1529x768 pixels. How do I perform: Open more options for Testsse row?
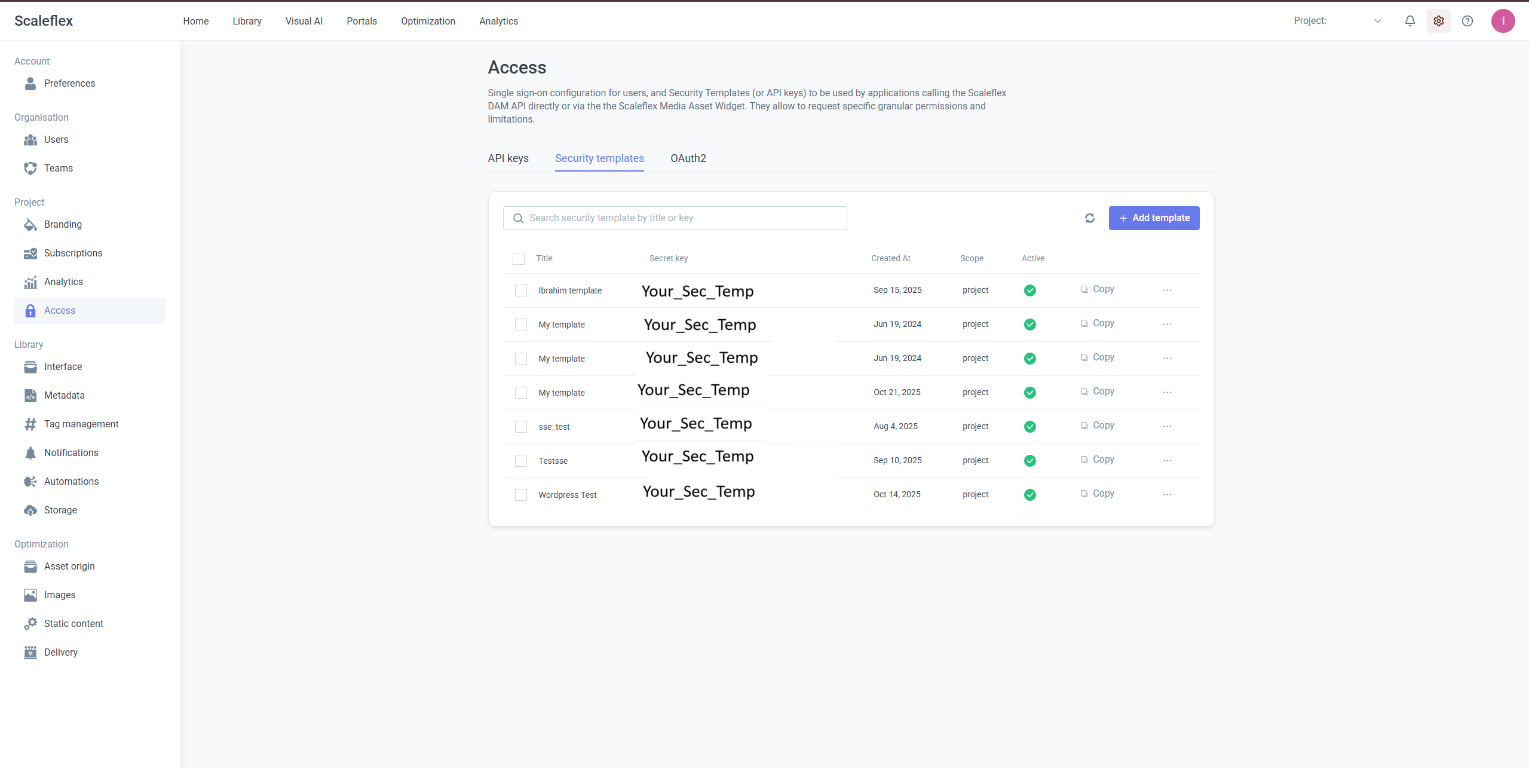point(1167,460)
